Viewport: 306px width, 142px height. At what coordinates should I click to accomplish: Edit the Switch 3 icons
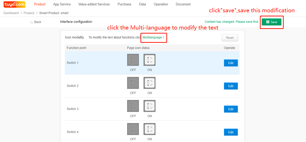tap(231, 109)
